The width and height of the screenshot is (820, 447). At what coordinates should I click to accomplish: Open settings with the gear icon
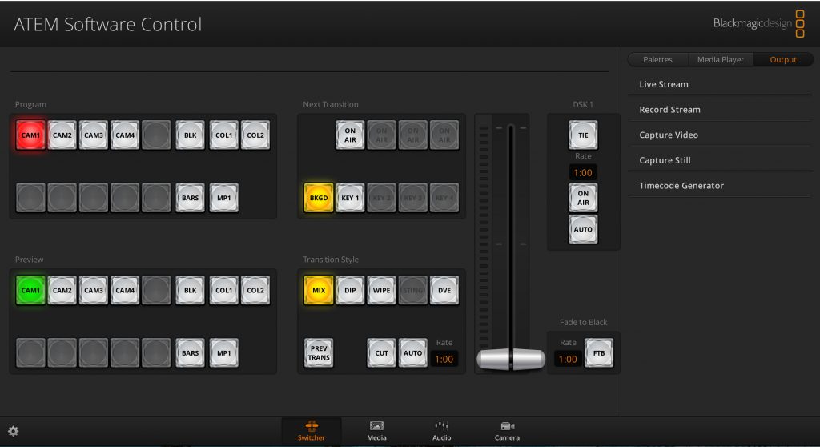coord(13,431)
